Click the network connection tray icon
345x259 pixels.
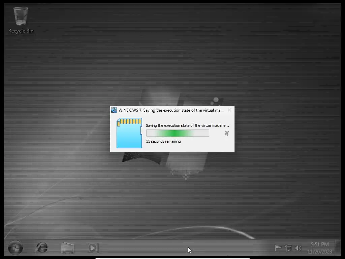pos(288,248)
